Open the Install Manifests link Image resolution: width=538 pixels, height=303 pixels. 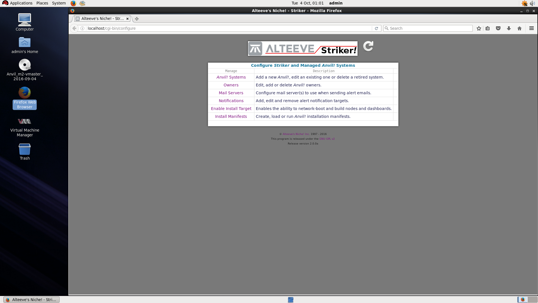(231, 116)
